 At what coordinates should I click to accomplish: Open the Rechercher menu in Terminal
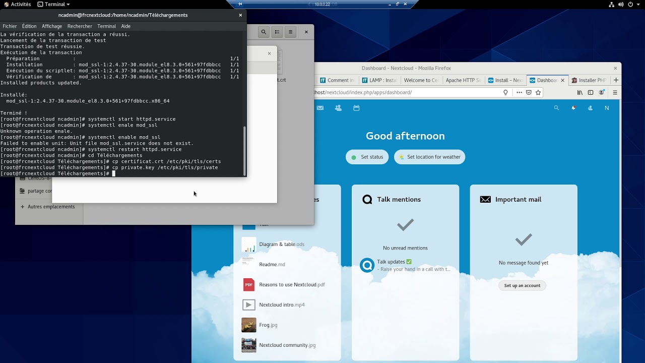tap(80, 26)
